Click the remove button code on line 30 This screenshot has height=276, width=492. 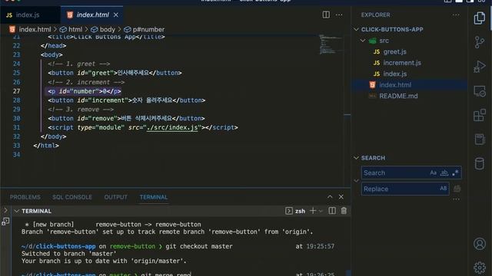(126, 118)
